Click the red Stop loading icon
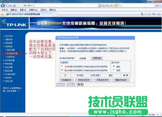The image size is (162, 117). pos(111,5)
